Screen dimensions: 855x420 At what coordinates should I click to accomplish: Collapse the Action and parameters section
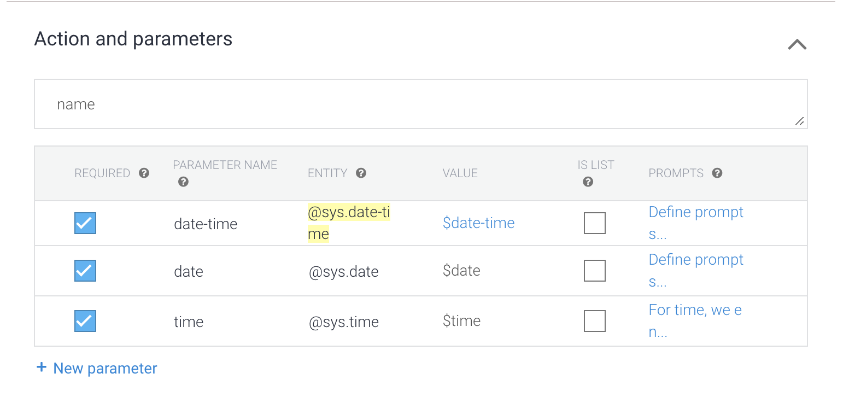tap(797, 44)
